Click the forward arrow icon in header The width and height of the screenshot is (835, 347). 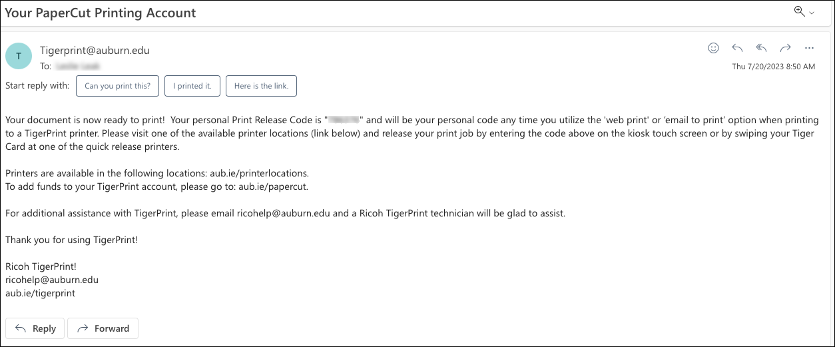(x=786, y=48)
